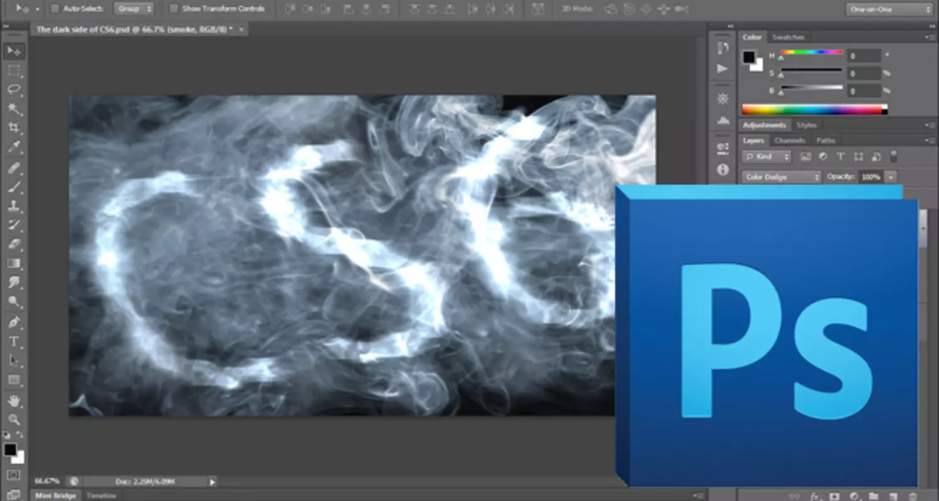Viewport: 939px width, 501px height.
Task: Open the Color Dodge blend mode dropdown
Action: [782, 177]
